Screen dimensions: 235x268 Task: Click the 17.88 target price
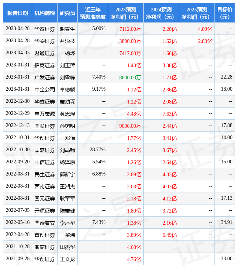click(x=227, y=126)
